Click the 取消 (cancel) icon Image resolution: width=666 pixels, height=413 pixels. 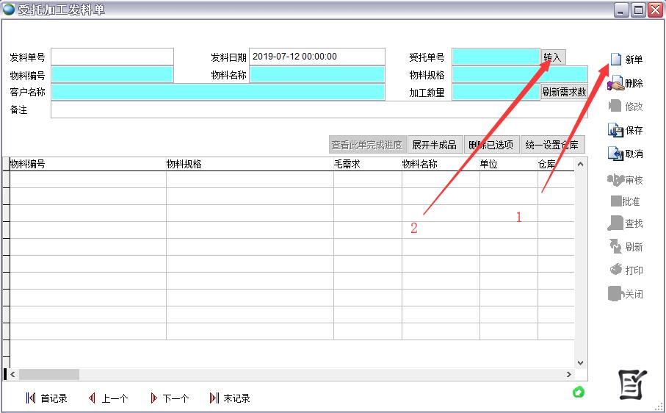[x=615, y=154]
